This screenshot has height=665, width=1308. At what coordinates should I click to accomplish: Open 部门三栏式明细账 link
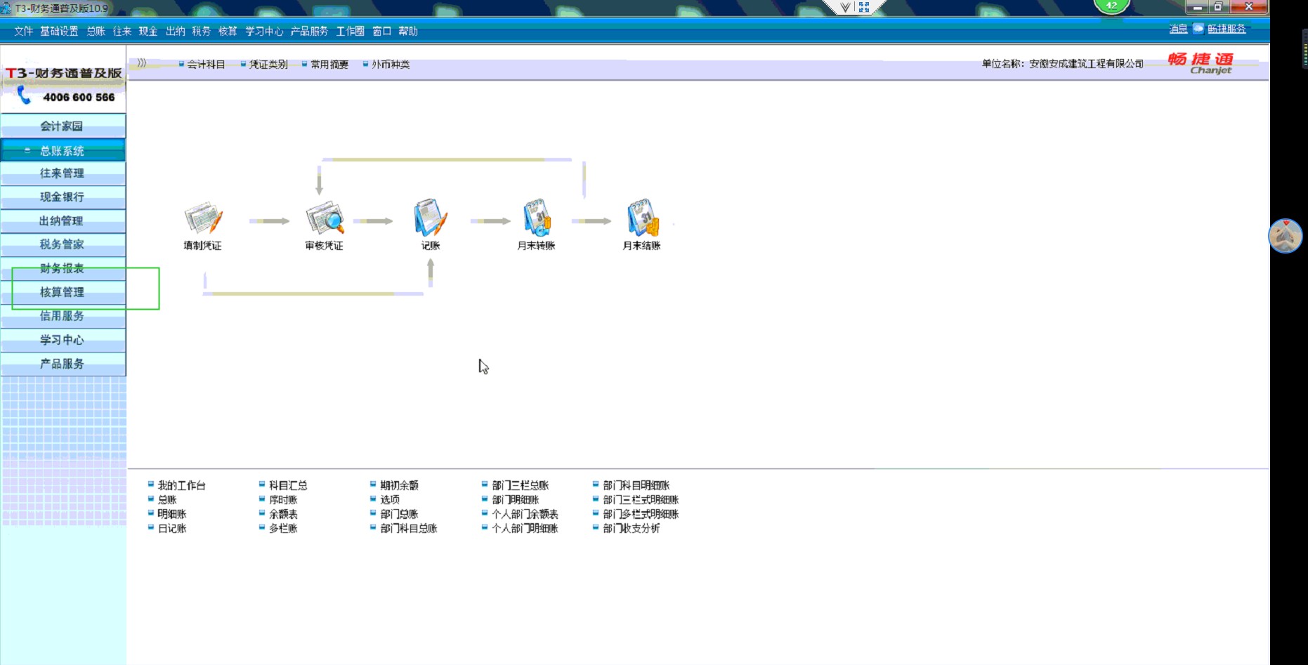(641, 500)
